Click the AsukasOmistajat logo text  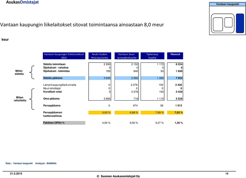point(22,2)
